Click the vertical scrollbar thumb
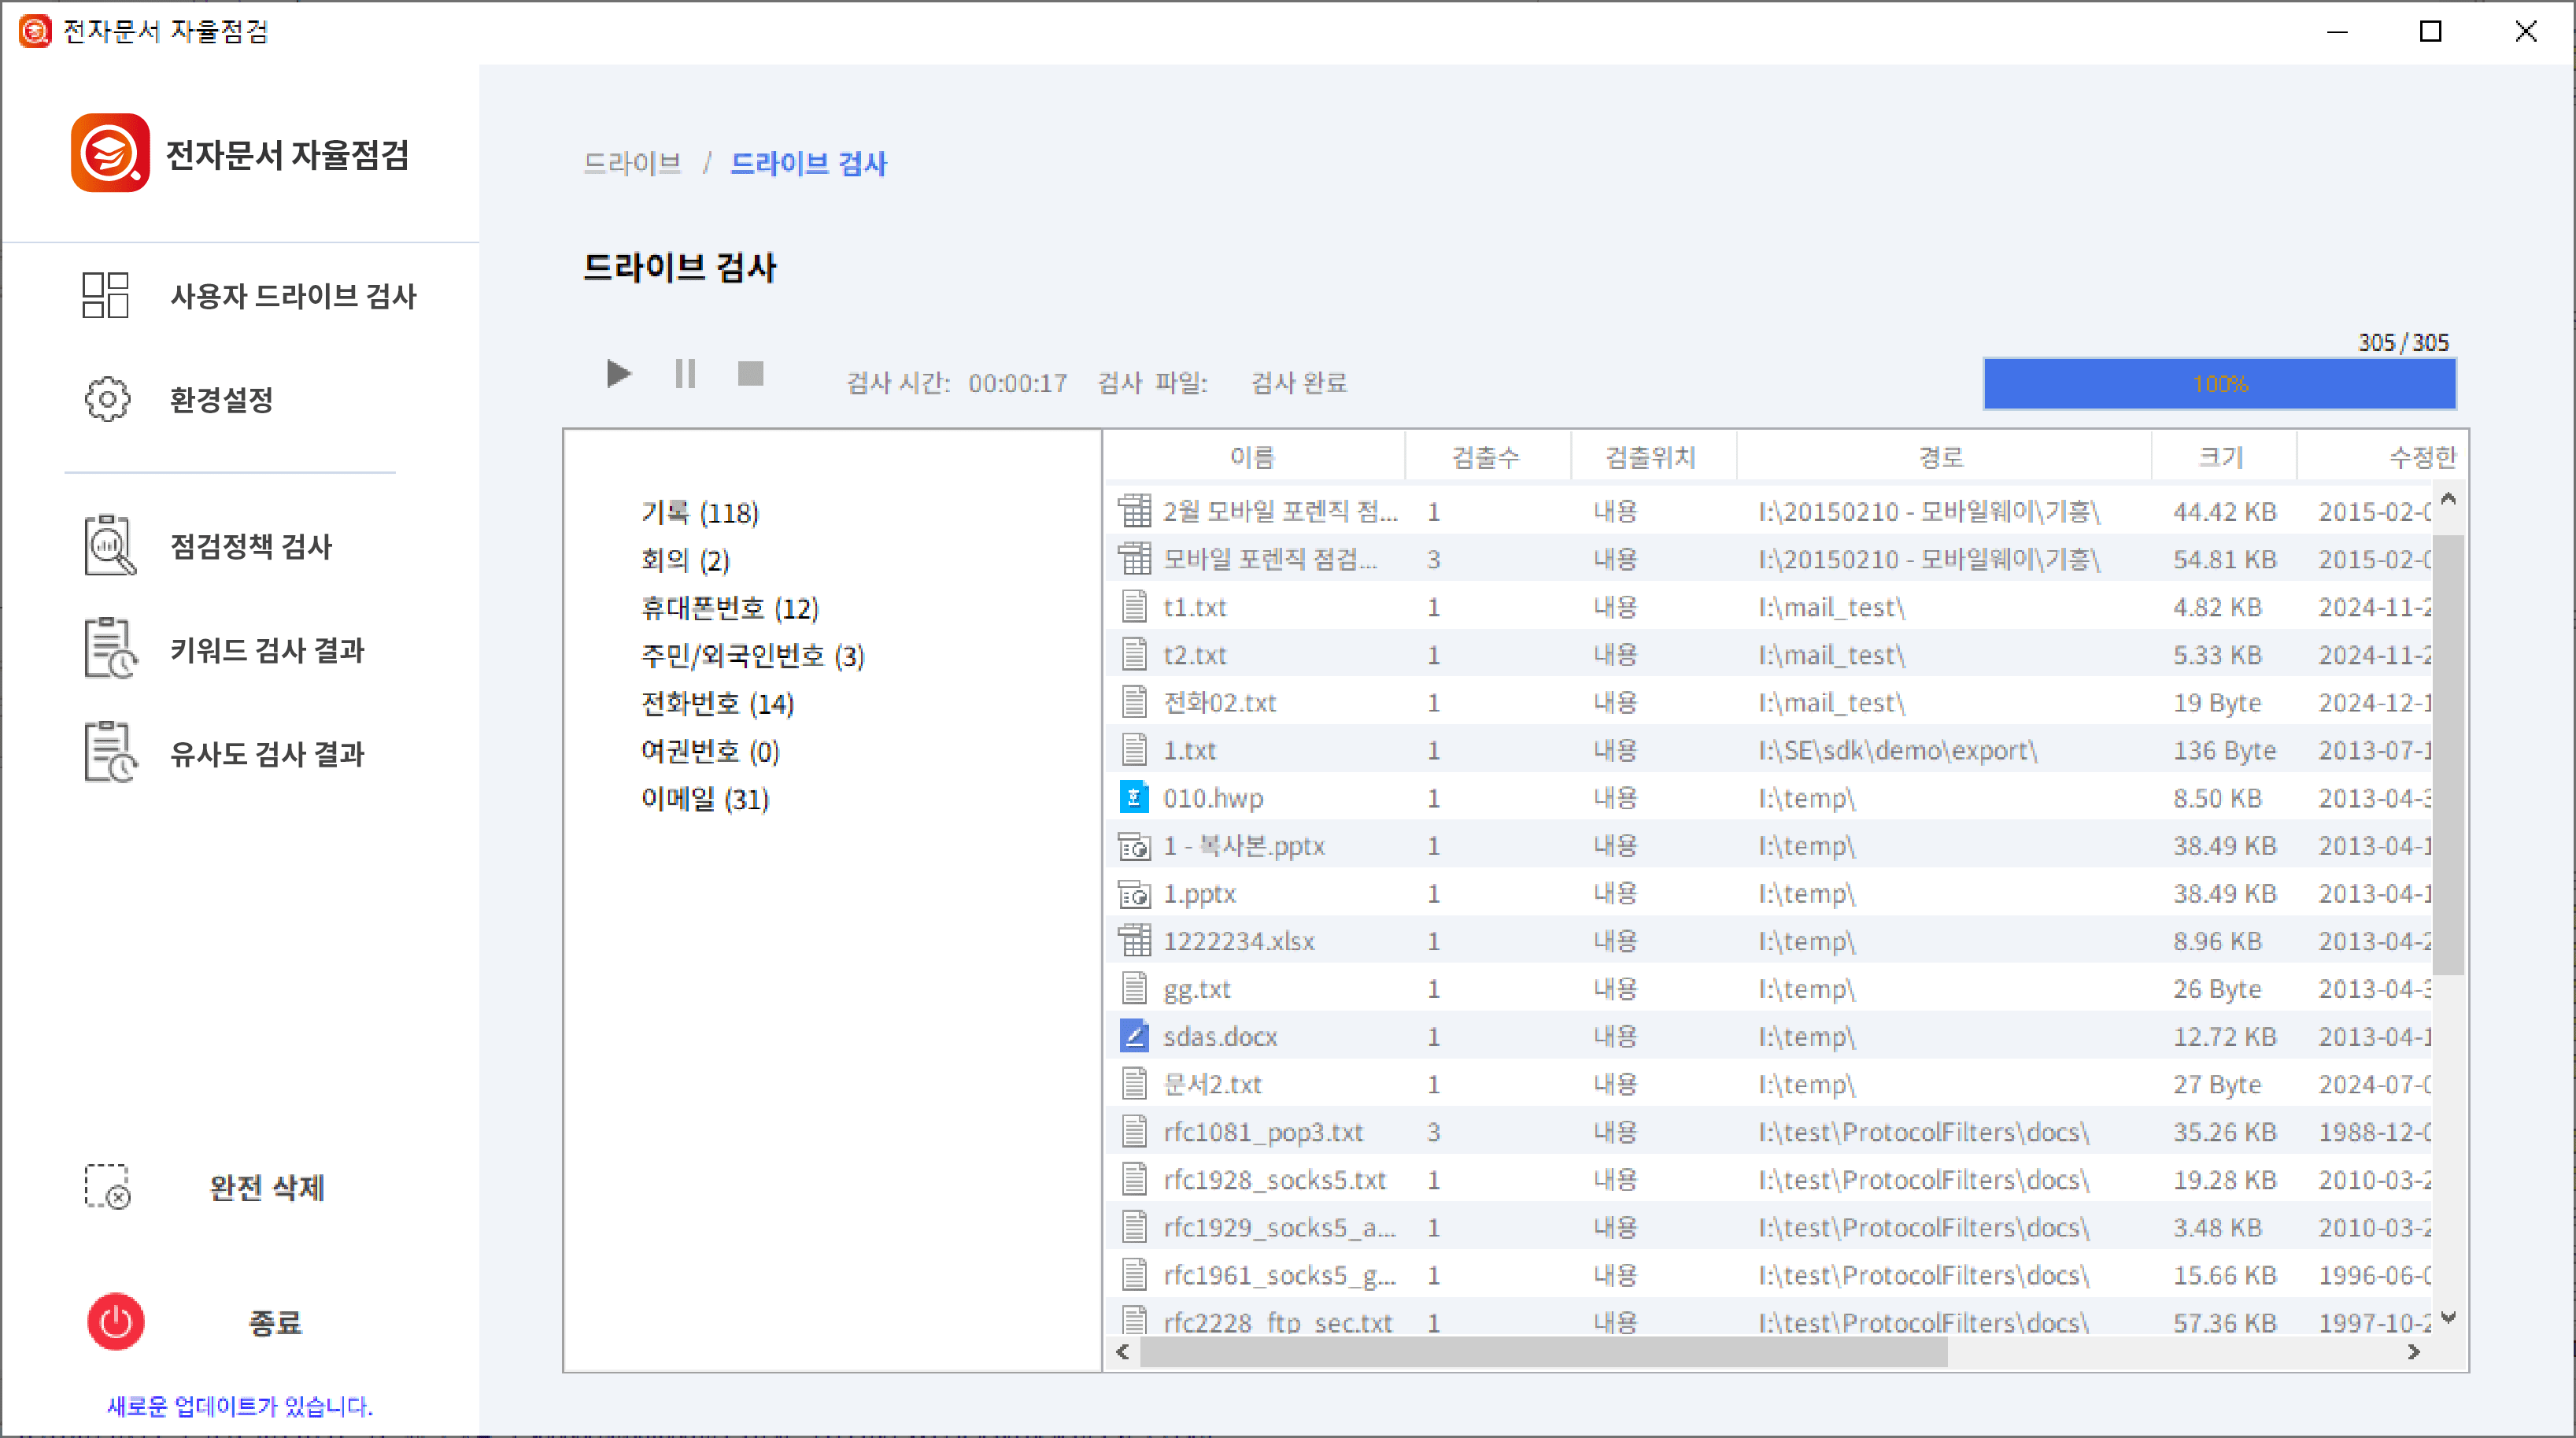Image resolution: width=2576 pixels, height=1438 pixels. coord(2447,754)
